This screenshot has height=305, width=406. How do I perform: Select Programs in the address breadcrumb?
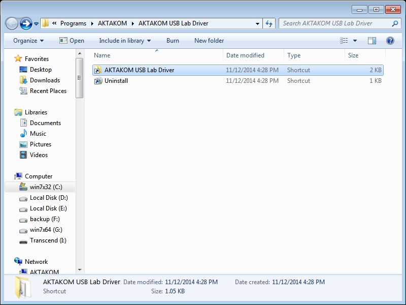point(73,23)
